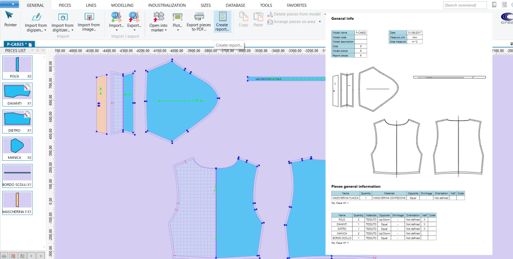This screenshot has width=513, height=259.
Task: Click Open into marker puzzle icon
Action: [x=159, y=17]
